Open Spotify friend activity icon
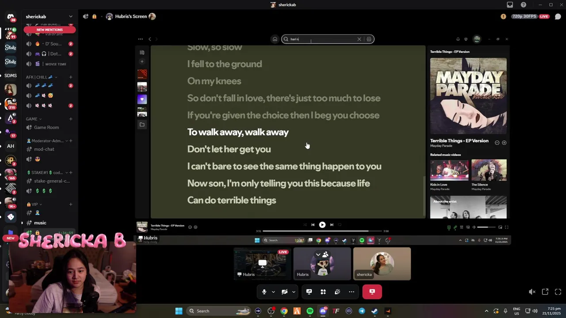Viewport: 566px width, 318px height. pyautogui.click(x=466, y=39)
